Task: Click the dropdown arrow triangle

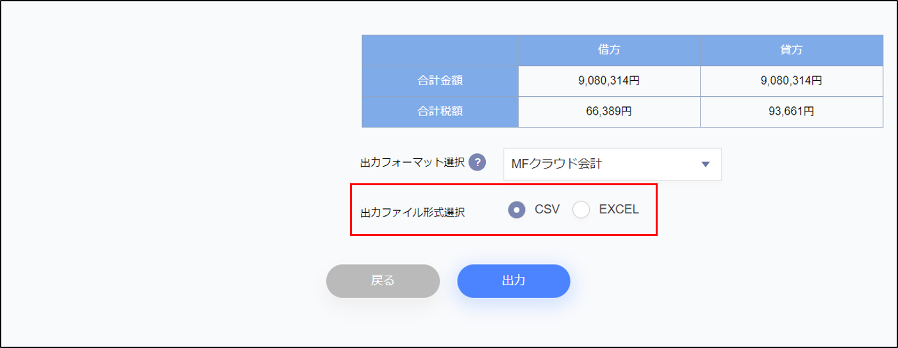Action: 706,164
